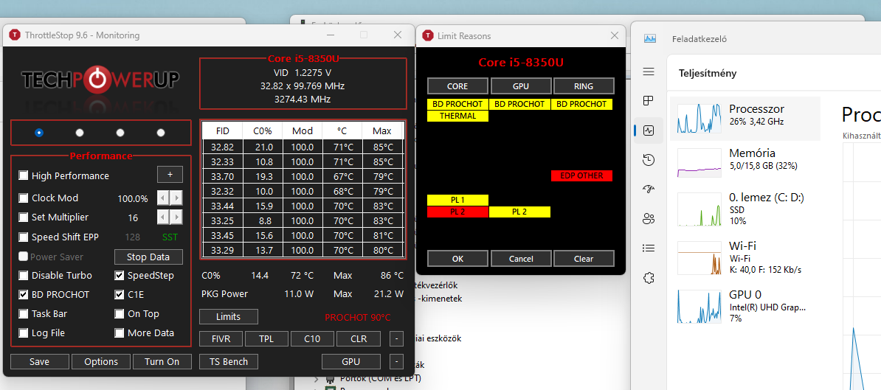Open the Users icon in Task Manager sidebar

tap(649, 218)
